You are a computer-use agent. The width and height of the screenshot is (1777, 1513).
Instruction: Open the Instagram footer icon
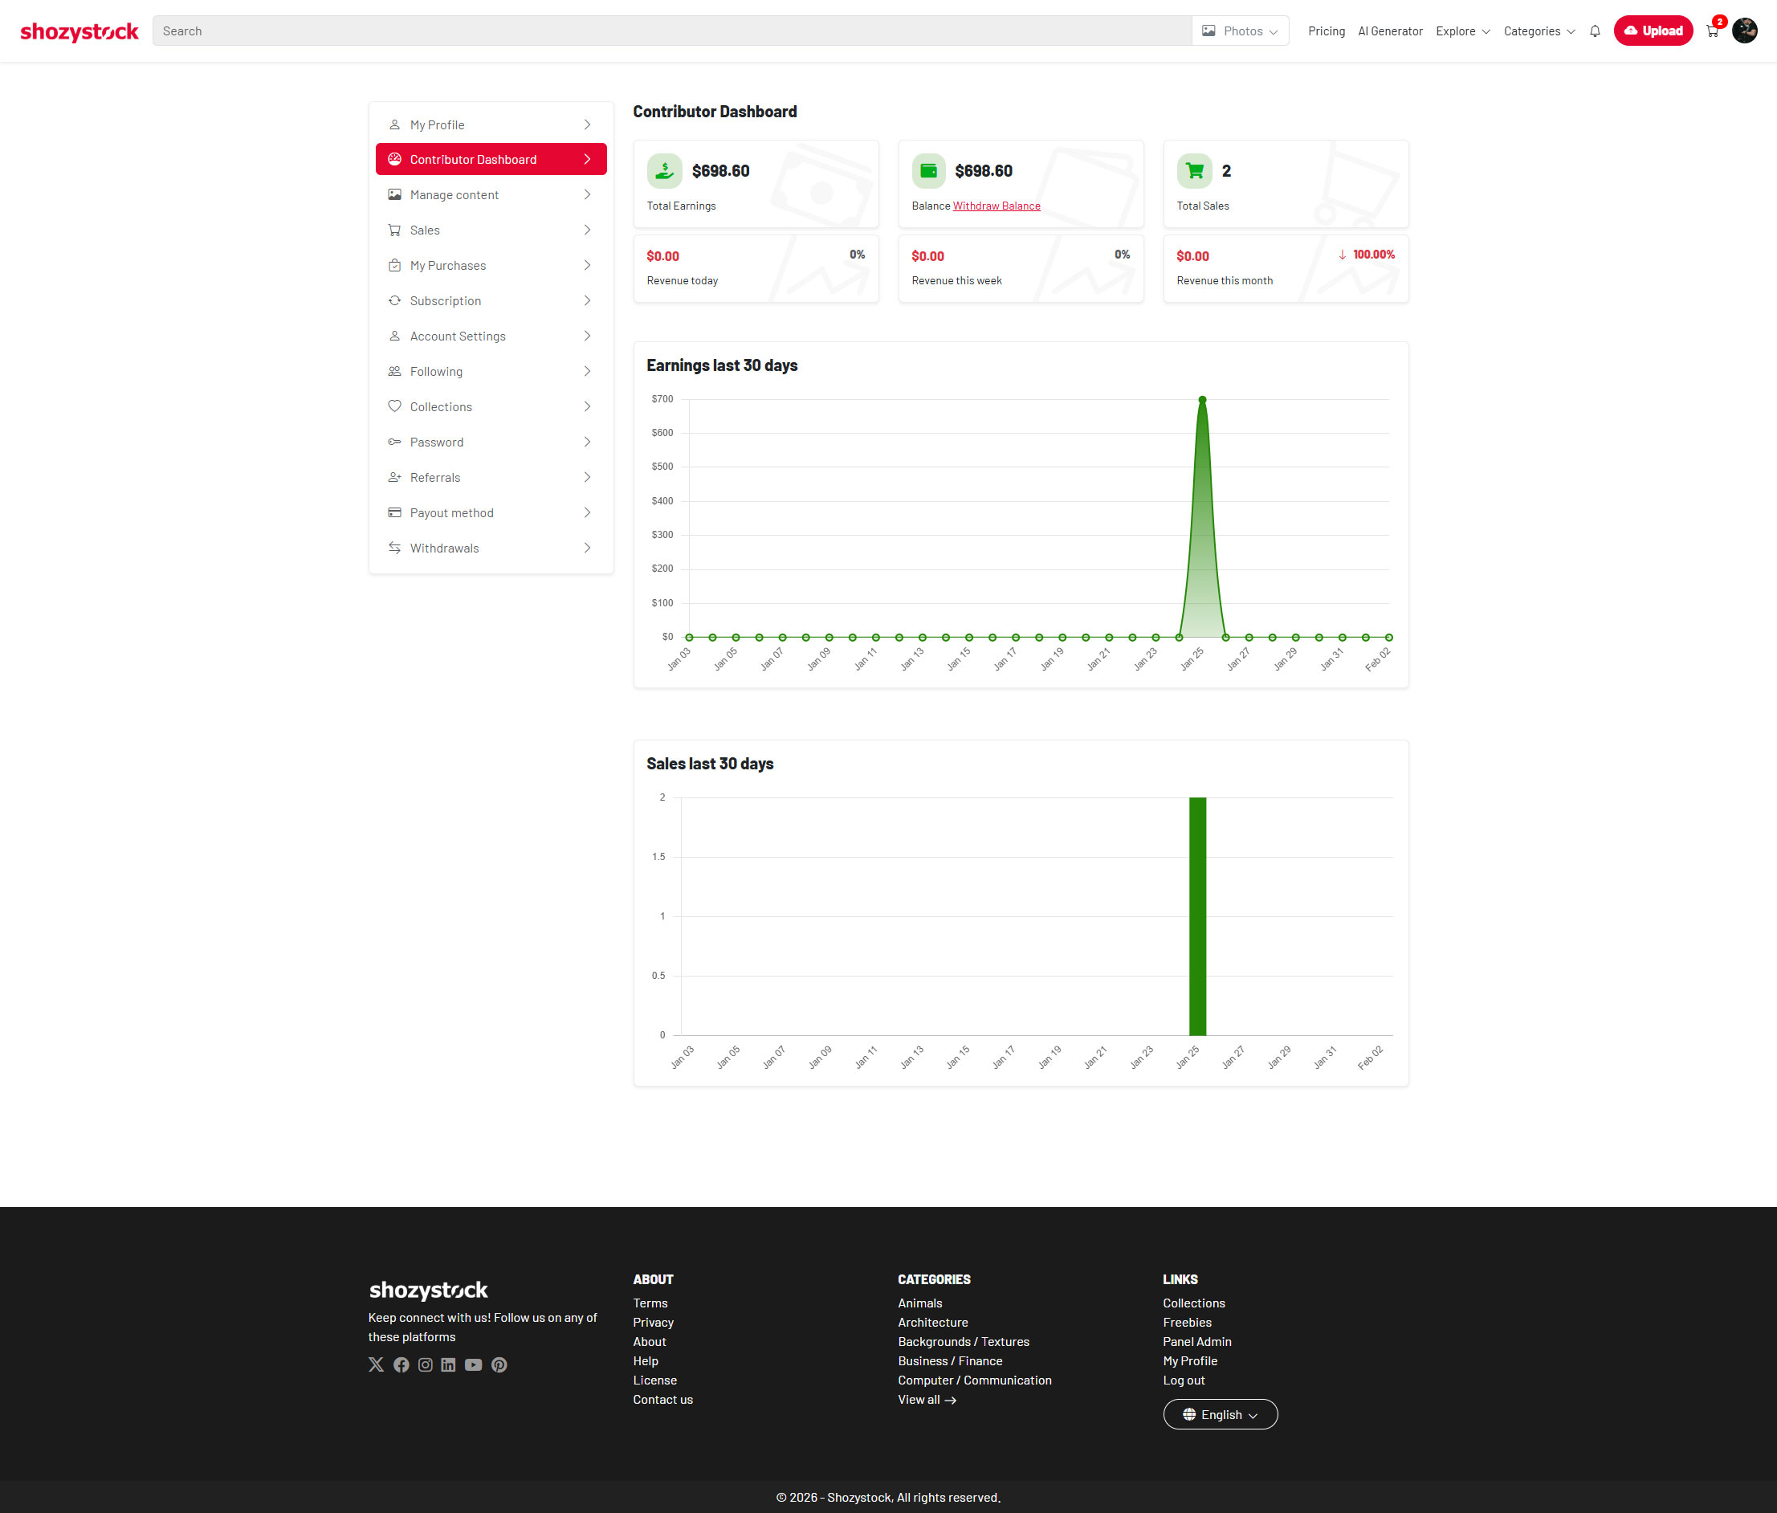[x=426, y=1364]
